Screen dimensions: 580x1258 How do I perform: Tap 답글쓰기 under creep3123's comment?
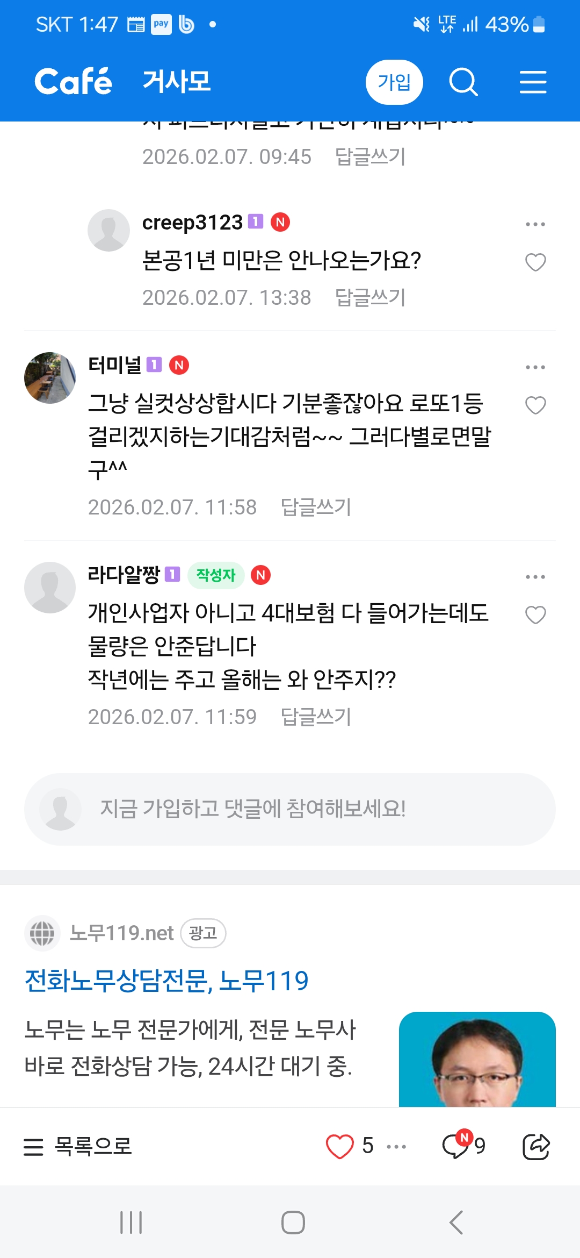[370, 297]
